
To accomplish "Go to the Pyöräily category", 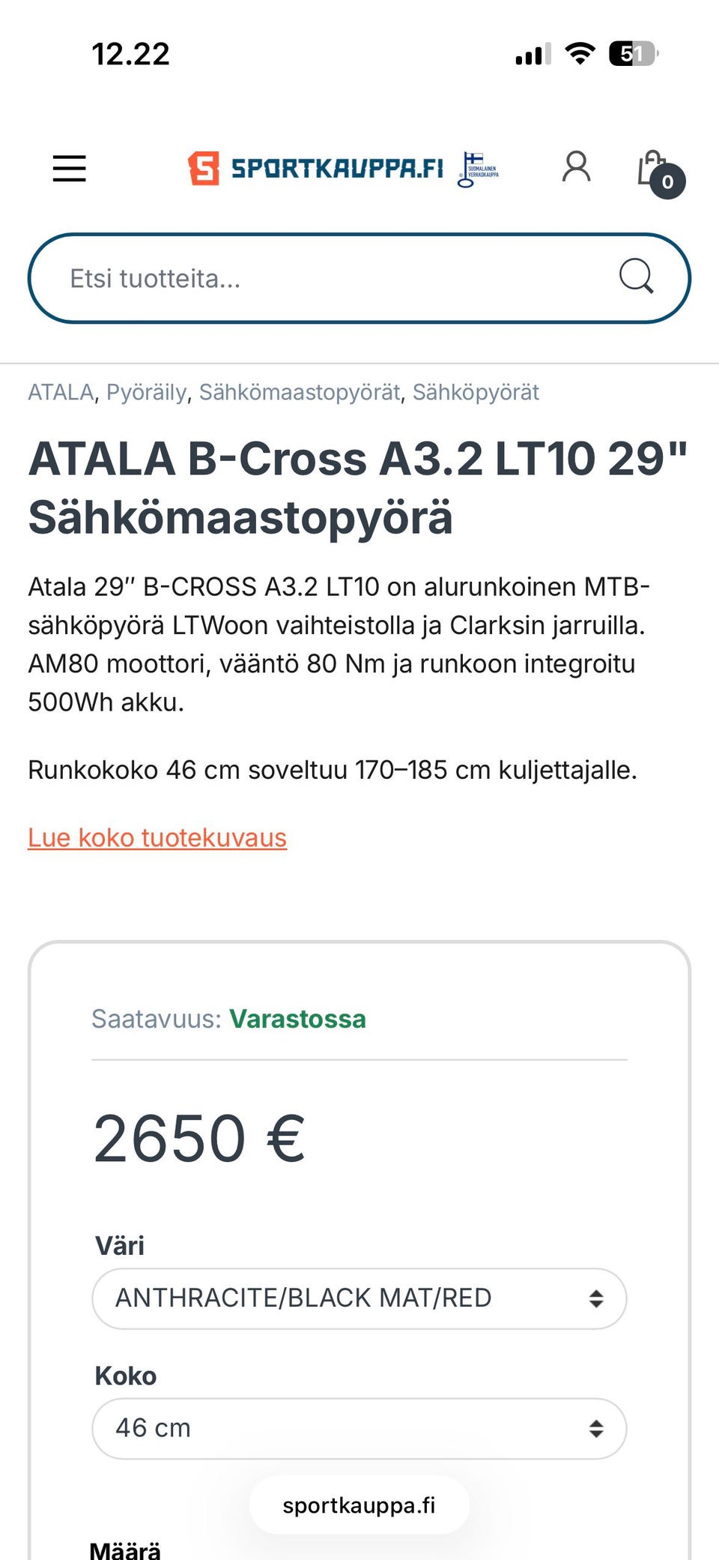I will point(146,392).
